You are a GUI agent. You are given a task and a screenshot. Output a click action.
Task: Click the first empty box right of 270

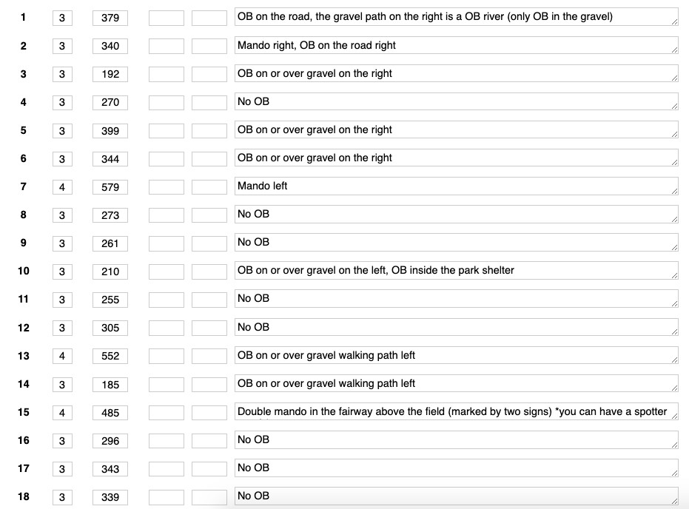click(x=166, y=102)
